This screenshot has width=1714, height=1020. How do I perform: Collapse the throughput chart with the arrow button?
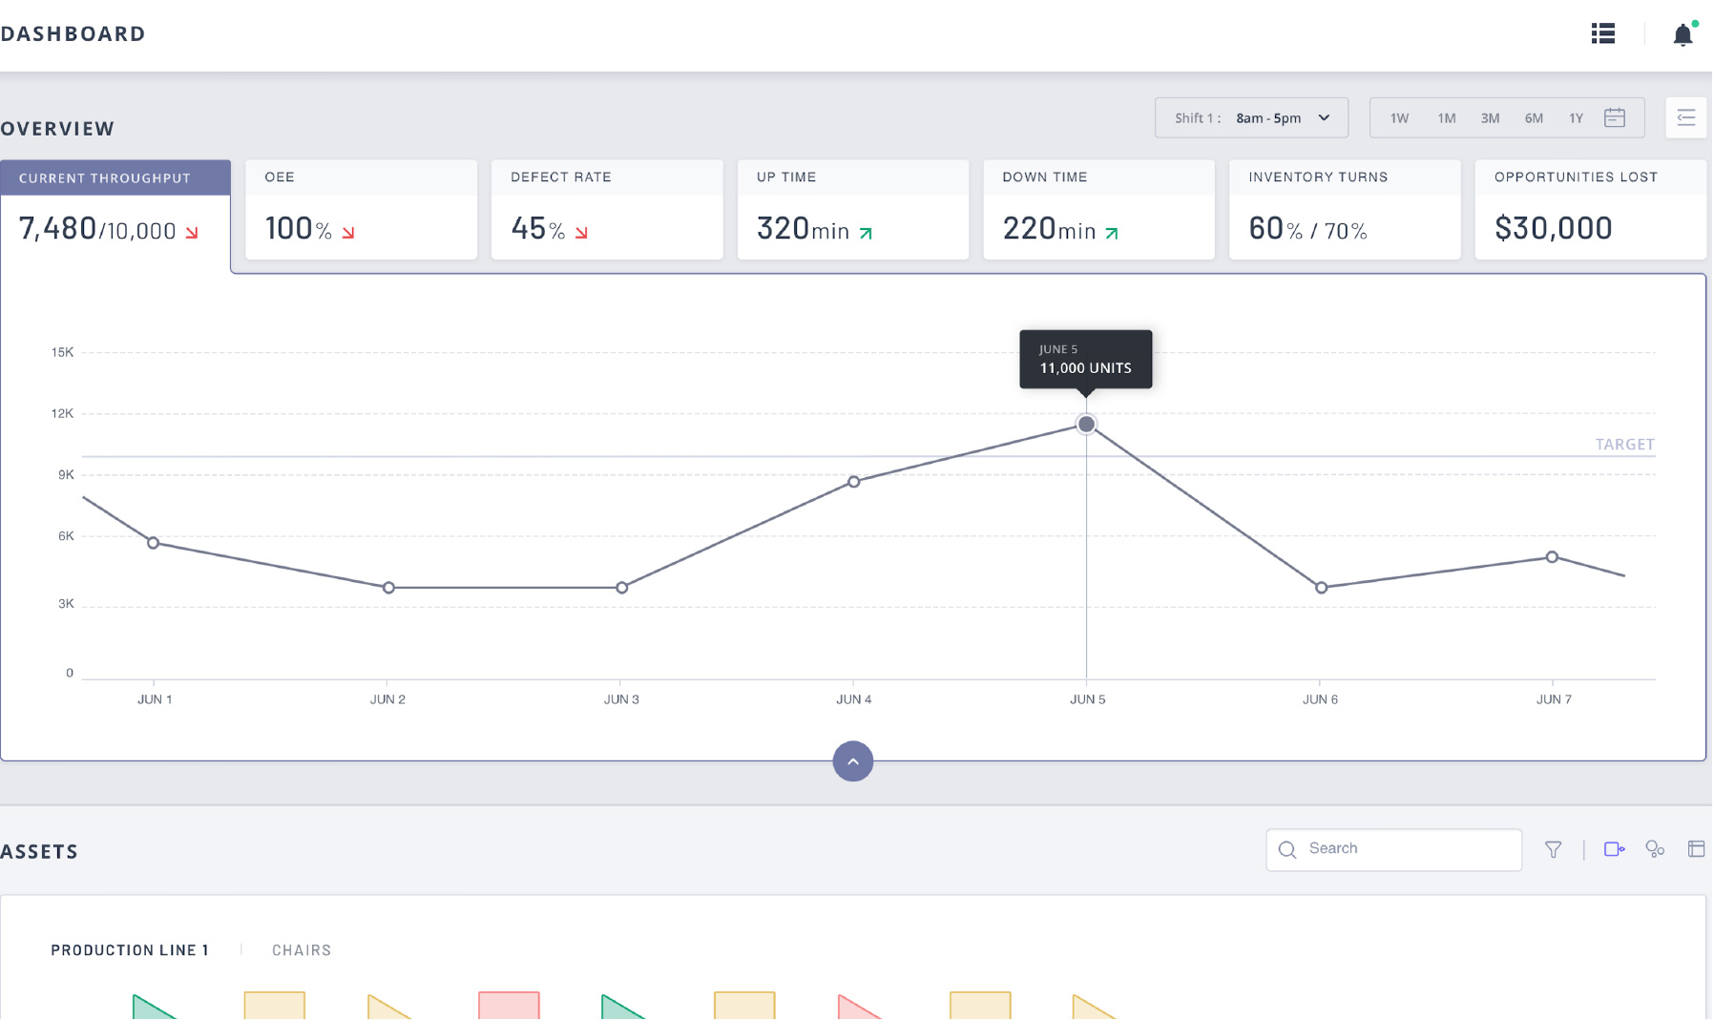(x=852, y=760)
